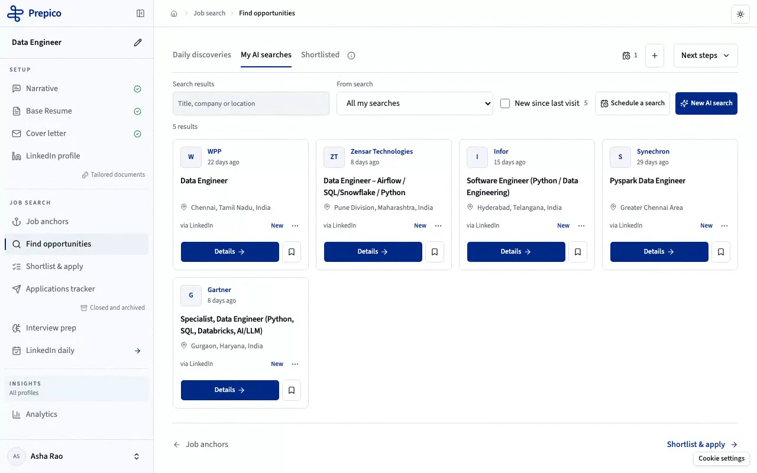
Task: View Details for the WPP job
Action: [230, 252]
